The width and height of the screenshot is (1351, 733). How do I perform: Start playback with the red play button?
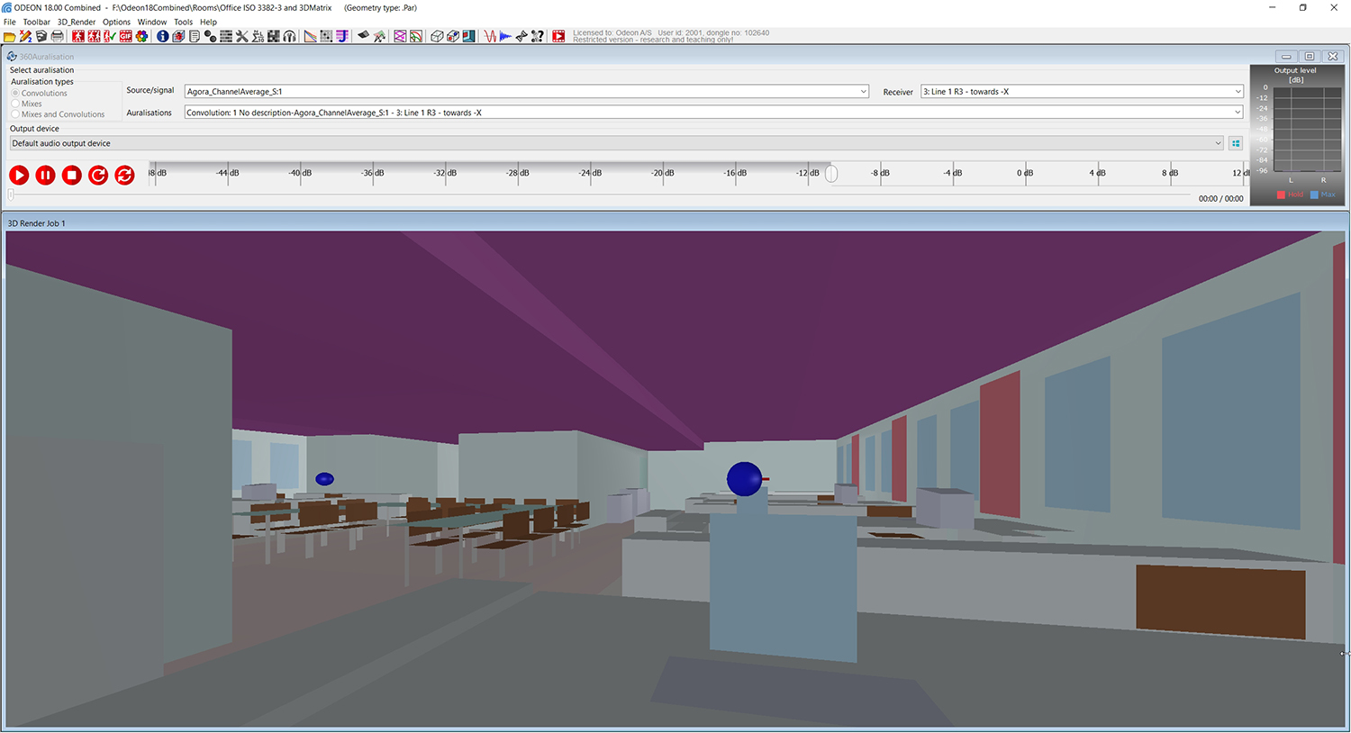tap(19, 175)
